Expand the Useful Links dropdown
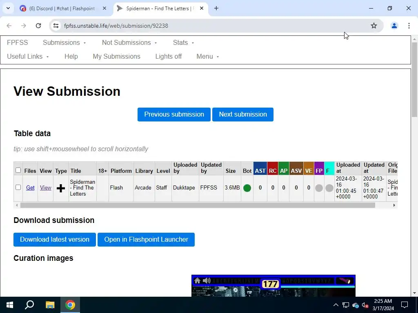The width and height of the screenshot is (418, 313). [28, 56]
